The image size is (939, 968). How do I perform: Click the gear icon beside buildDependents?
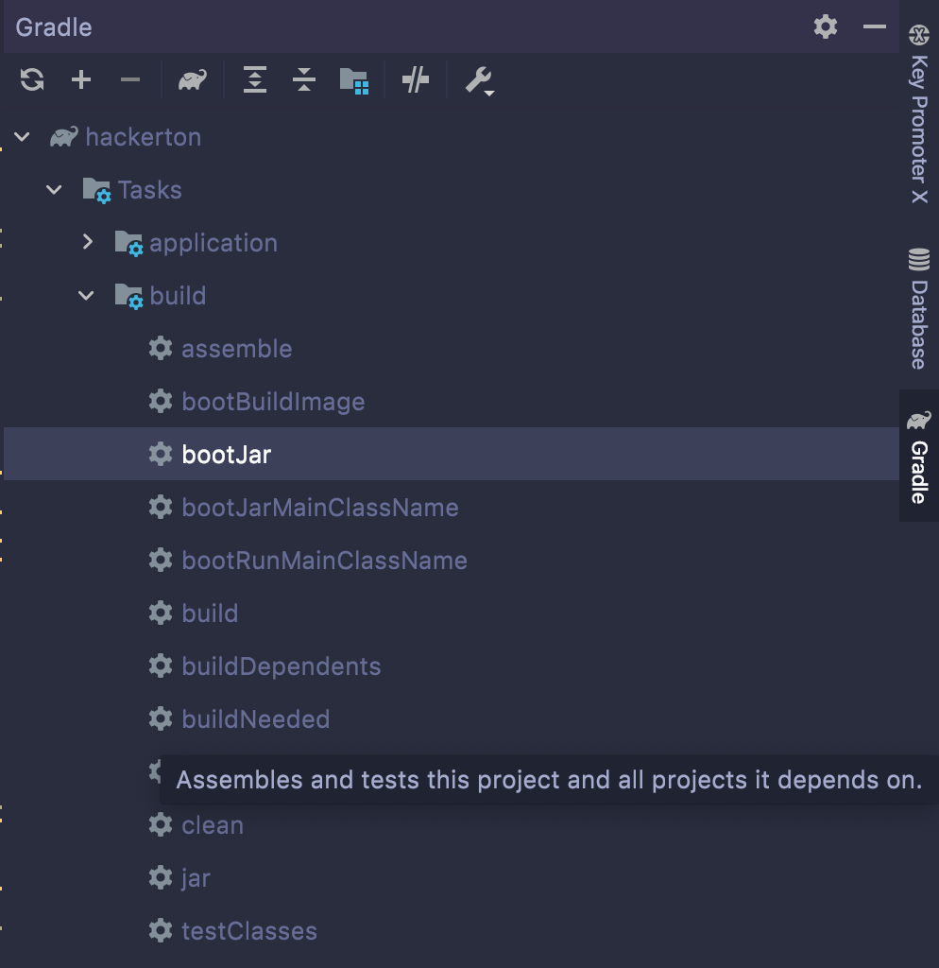point(161,666)
